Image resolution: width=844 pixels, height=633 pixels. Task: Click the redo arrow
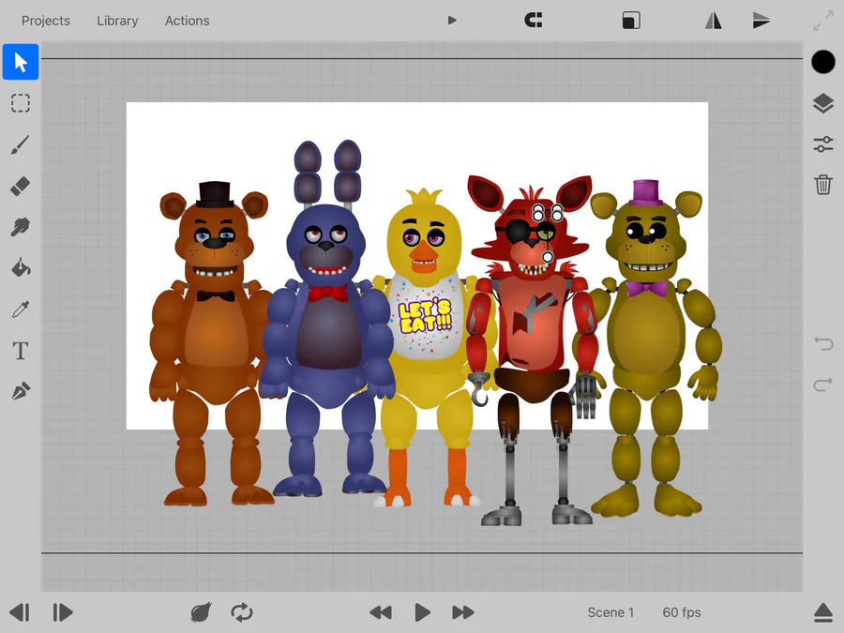point(823,384)
